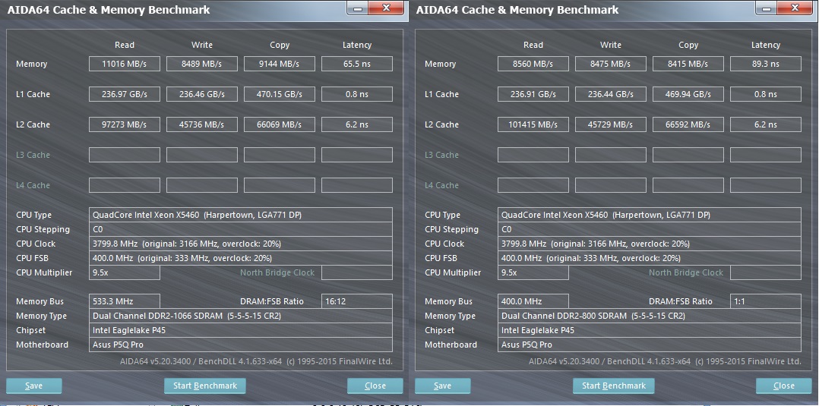Click the CPU Type Xeon X5460 field in left window
The image size is (819, 406).
coord(240,215)
